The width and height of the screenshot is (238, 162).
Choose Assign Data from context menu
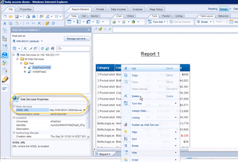point(139,111)
